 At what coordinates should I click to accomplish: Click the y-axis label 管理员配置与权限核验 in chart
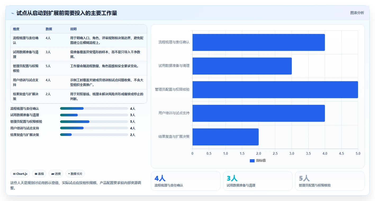pos(172,90)
